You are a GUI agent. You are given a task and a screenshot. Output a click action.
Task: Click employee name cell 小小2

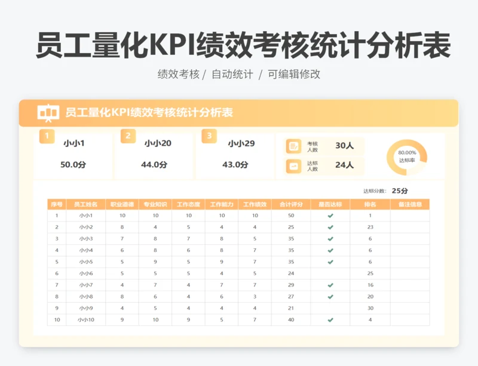coord(86,227)
